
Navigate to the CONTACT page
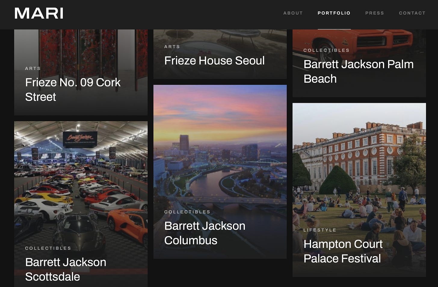(x=412, y=13)
